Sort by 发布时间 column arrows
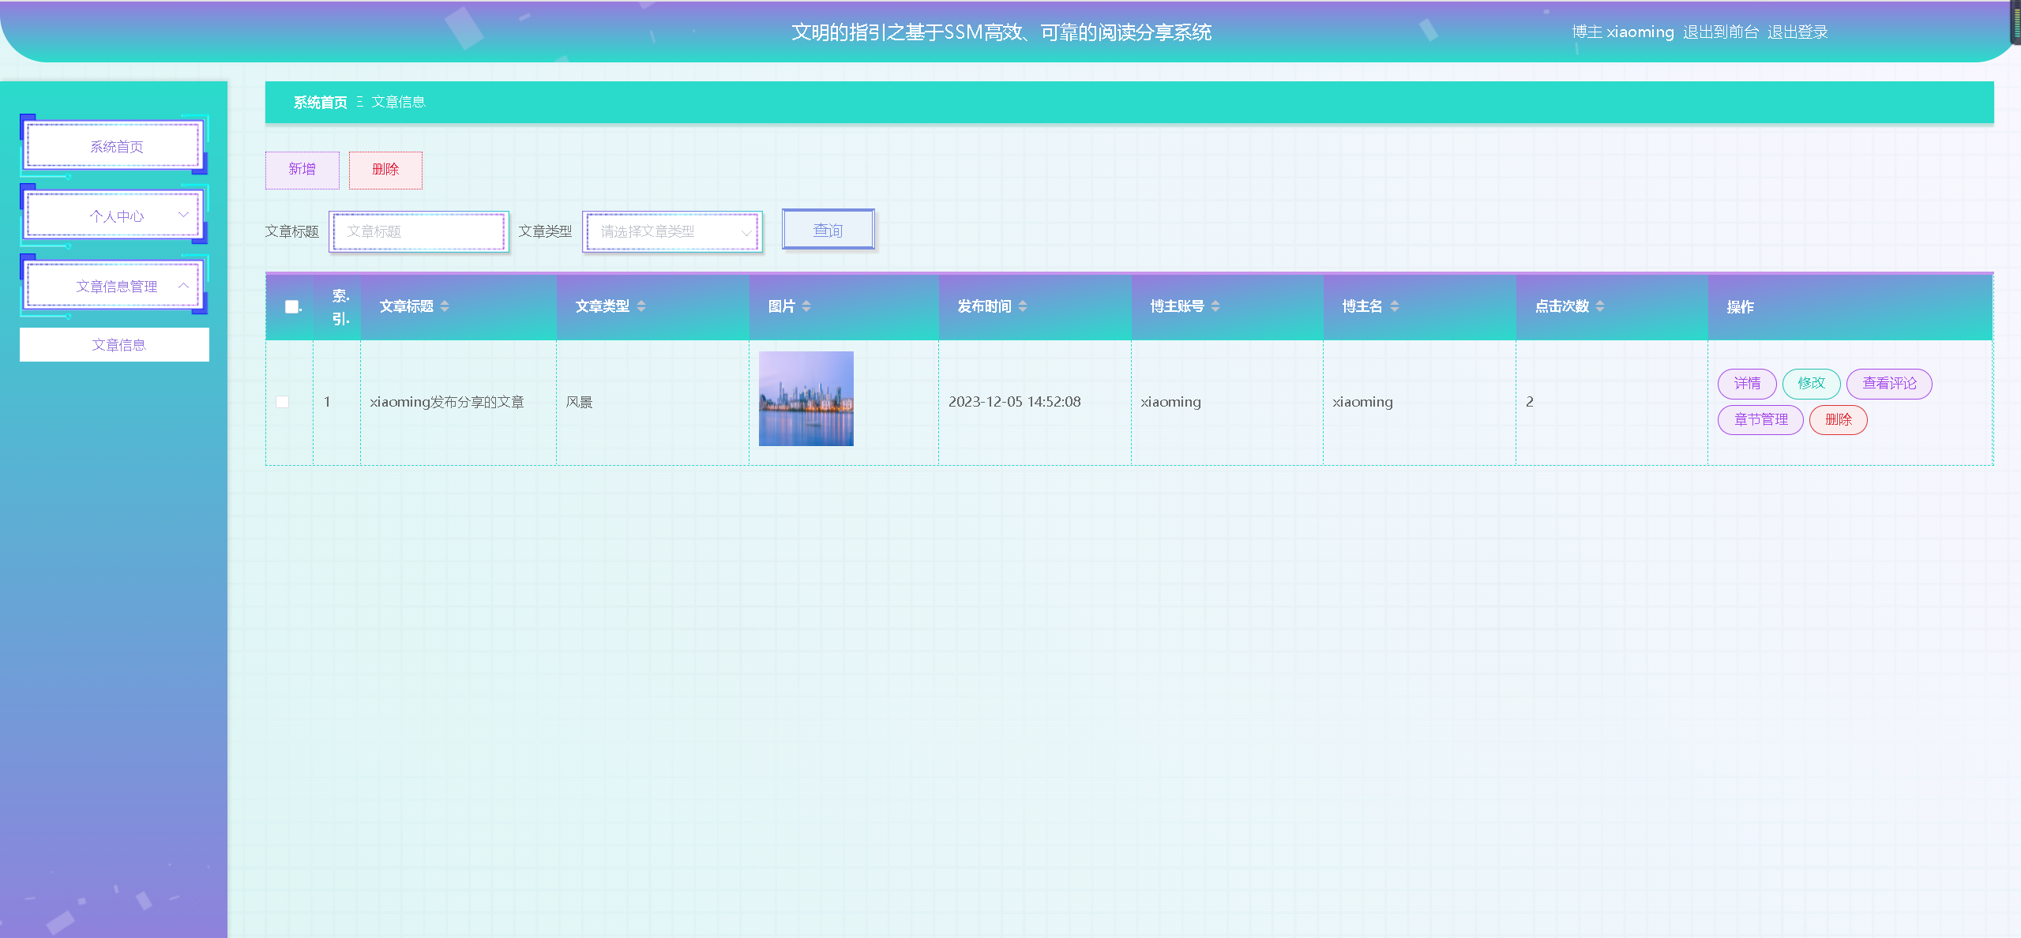Image resolution: width=2021 pixels, height=938 pixels. coord(1022,306)
